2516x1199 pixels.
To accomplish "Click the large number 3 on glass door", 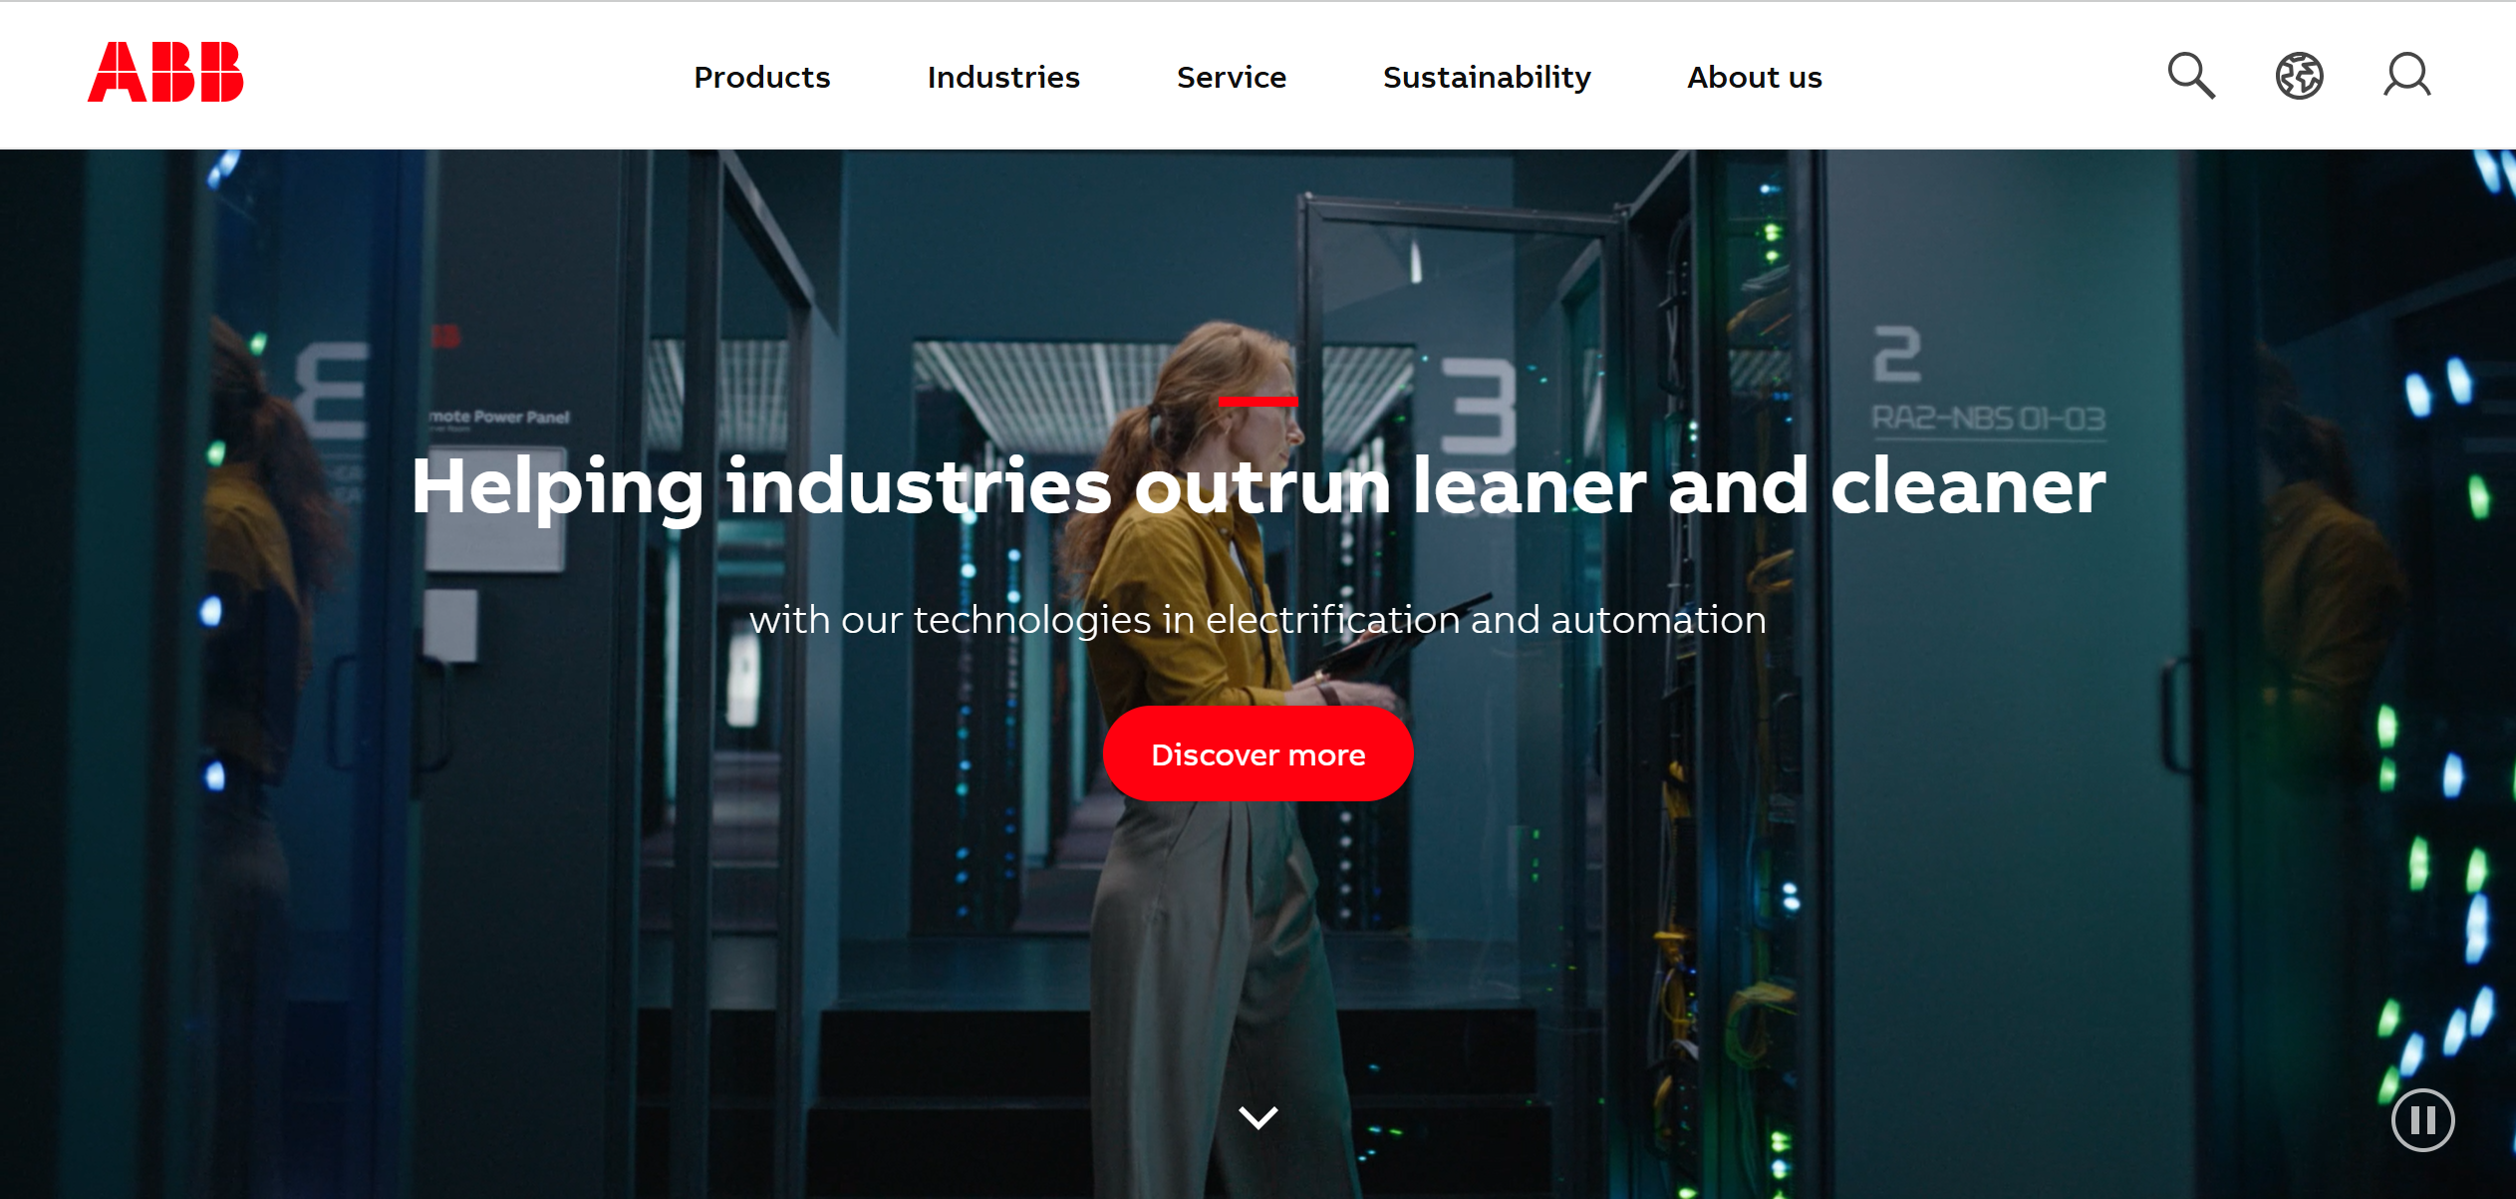I will (1480, 405).
